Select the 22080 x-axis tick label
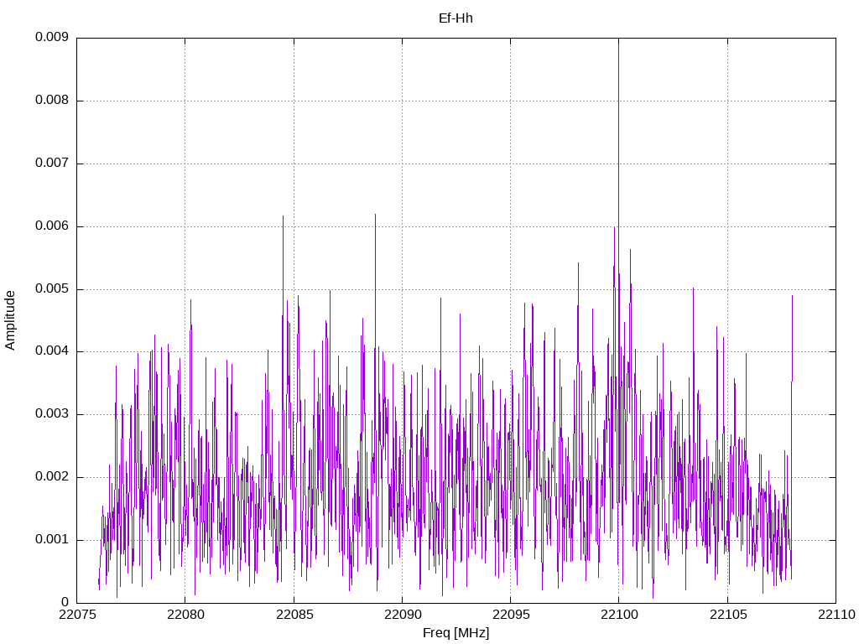The height and width of the screenshot is (644, 859). click(185, 615)
